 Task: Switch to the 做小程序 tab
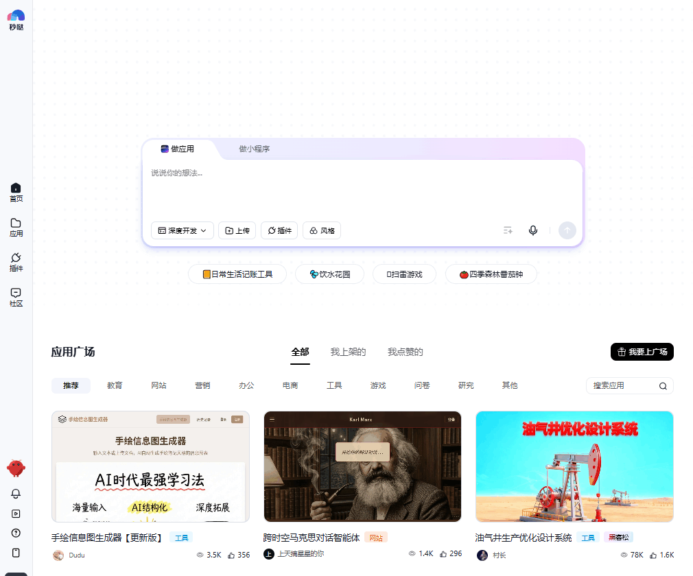254,149
